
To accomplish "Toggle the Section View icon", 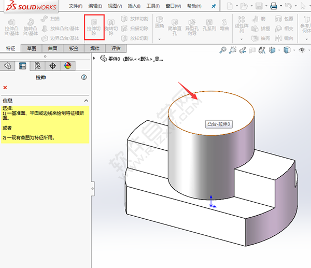I will pos(252,50).
